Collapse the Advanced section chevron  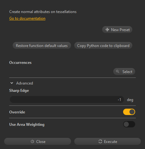[12, 83]
